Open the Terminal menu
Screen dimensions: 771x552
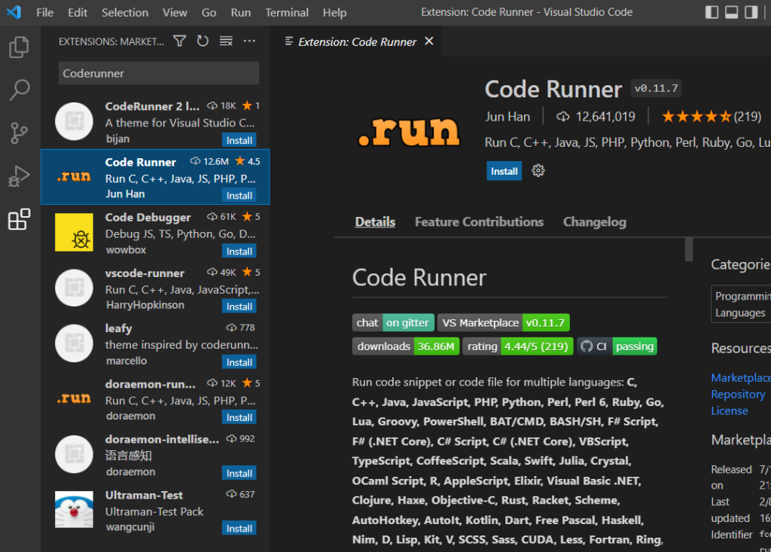click(x=287, y=12)
